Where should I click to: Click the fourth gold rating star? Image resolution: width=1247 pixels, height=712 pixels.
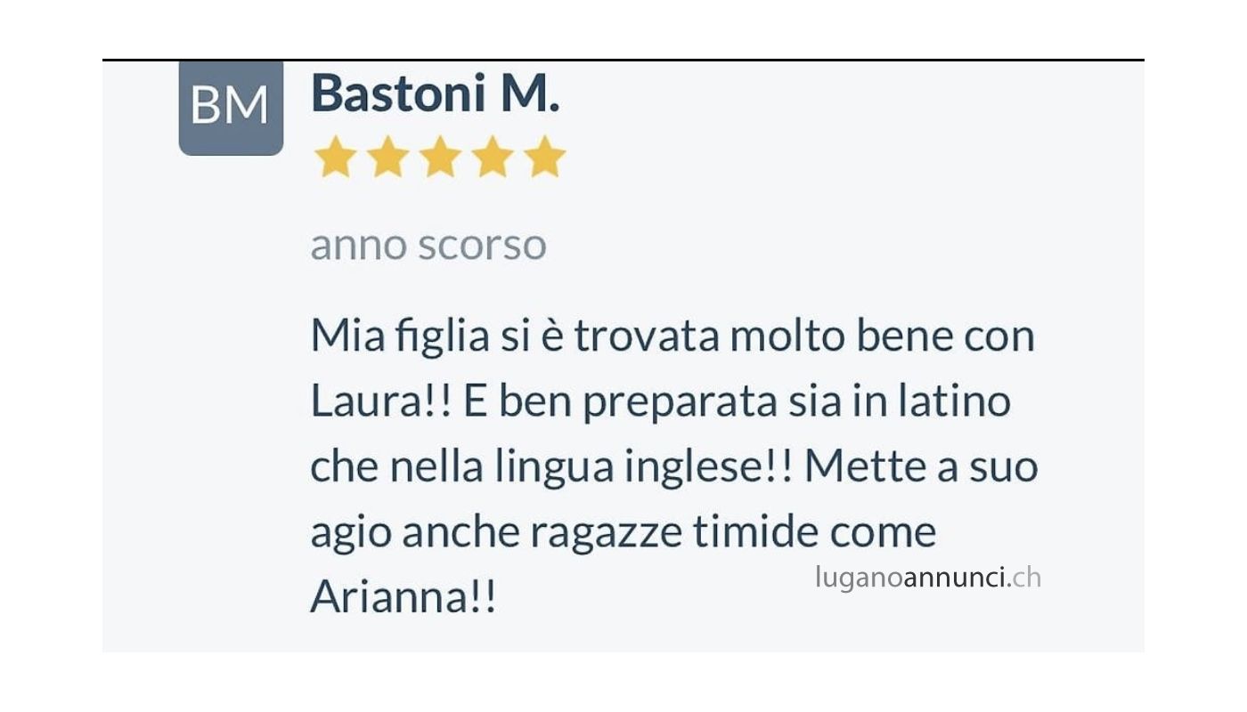(493, 157)
